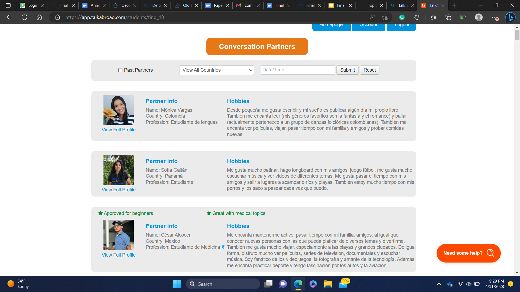Show hidden system tray icons chevron
Viewport: 520px width, 292px height.
439,284
